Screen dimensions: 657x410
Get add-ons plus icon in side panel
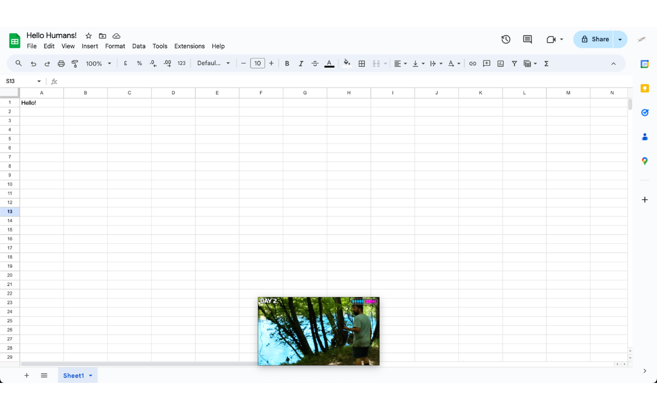645,199
